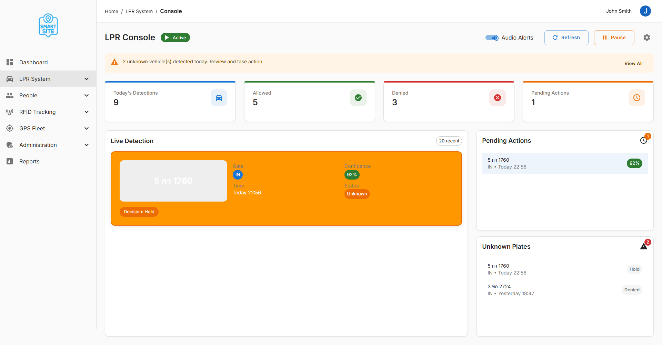This screenshot has width=662, height=345.
Task: Click the license plate thumbnail image
Action: tap(173, 181)
